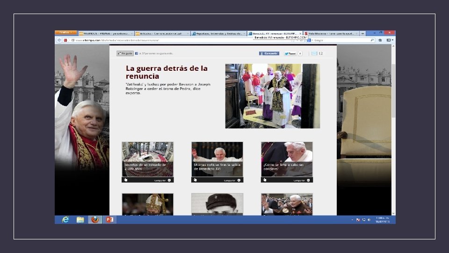Open the main photo of the Pope with cardinals
449x253 pixels.
click(272, 96)
